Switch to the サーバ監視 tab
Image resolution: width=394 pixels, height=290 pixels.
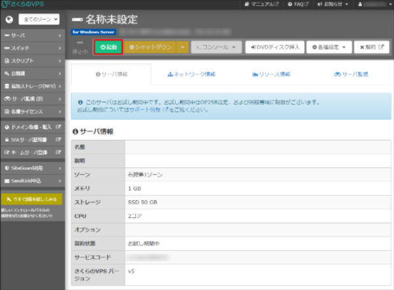tap(351, 74)
